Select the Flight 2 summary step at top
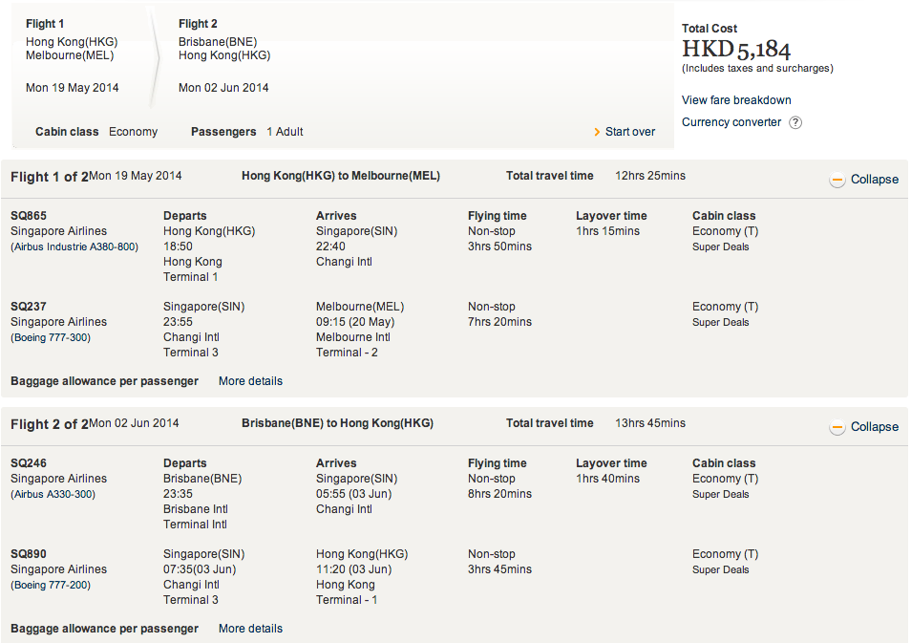The height and width of the screenshot is (643, 911). [224, 55]
